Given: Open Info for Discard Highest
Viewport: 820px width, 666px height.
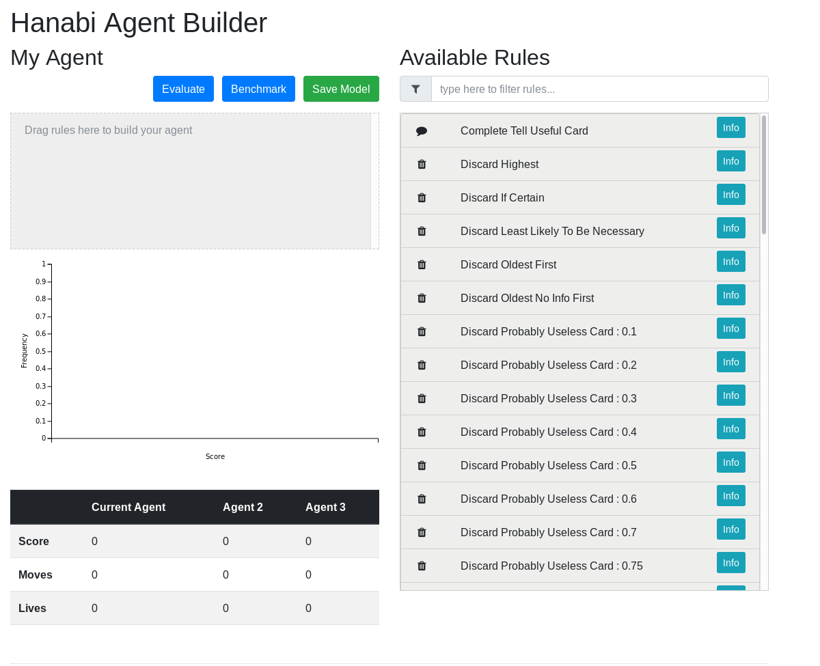Looking at the screenshot, I should point(731,161).
